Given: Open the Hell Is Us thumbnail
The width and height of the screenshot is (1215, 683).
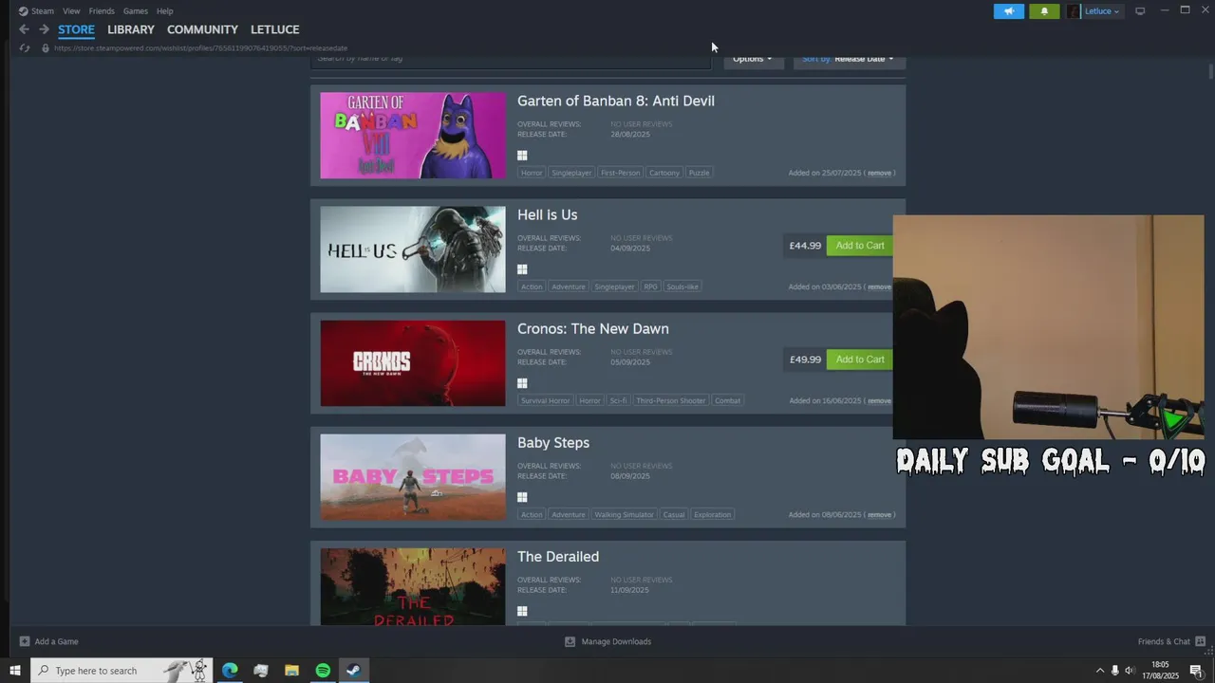Looking at the screenshot, I should 413,249.
